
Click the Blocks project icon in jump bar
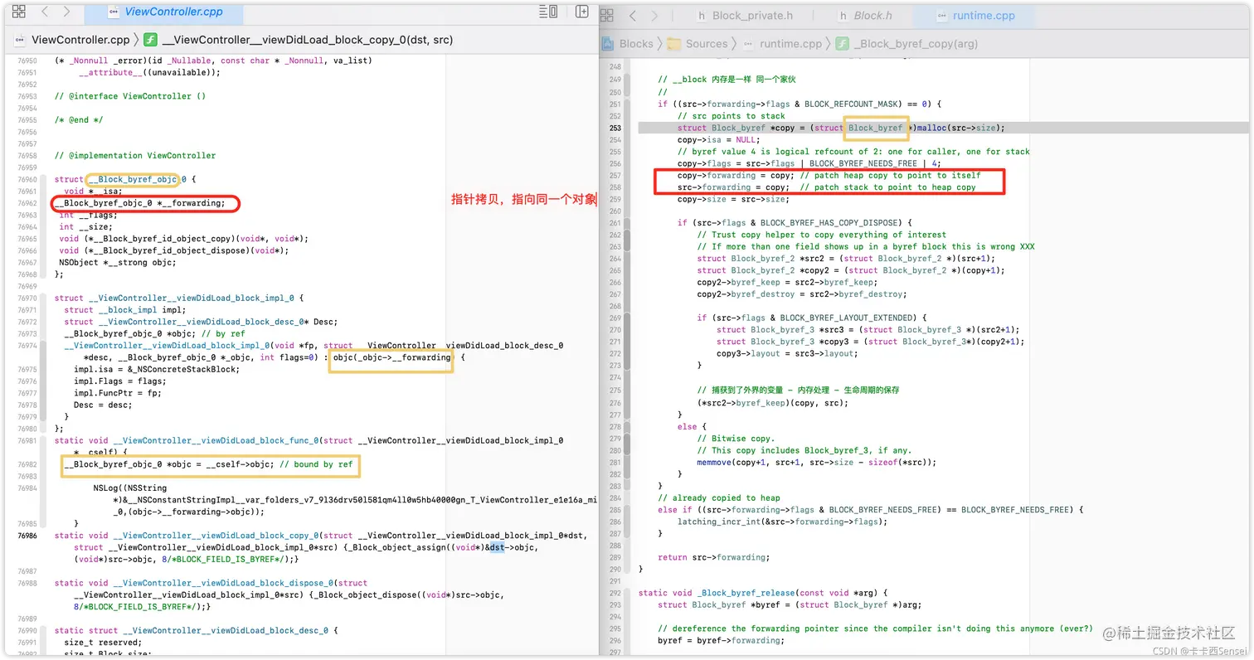[608, 43]
